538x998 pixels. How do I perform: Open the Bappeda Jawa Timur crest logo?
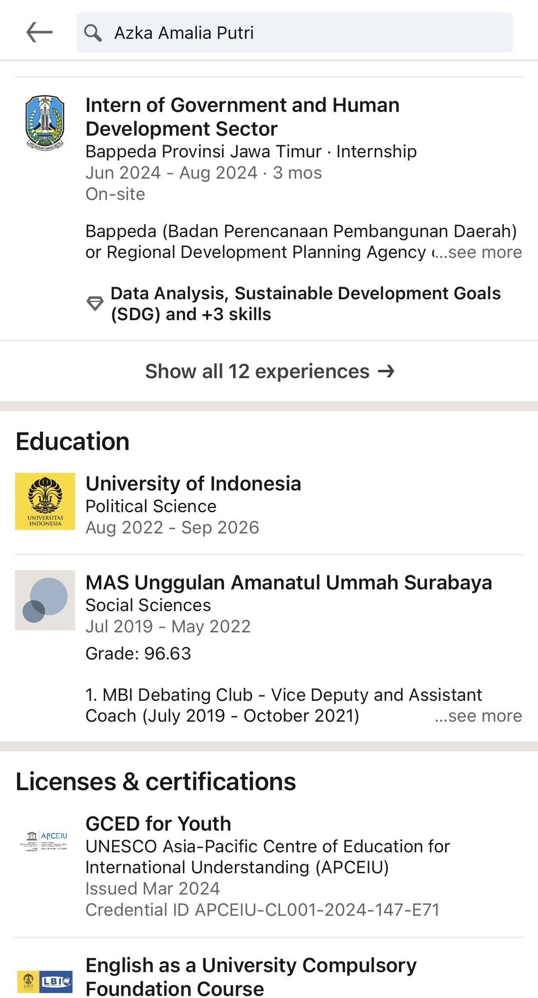coord(45,122)
